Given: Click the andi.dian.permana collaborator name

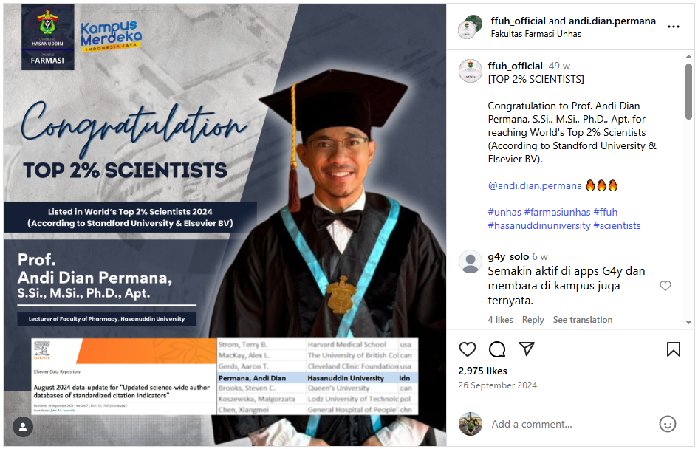Looking at the screenshot, I should coord(612,21).
